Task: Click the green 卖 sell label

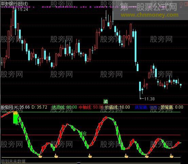Action: [x=17, y=124]
